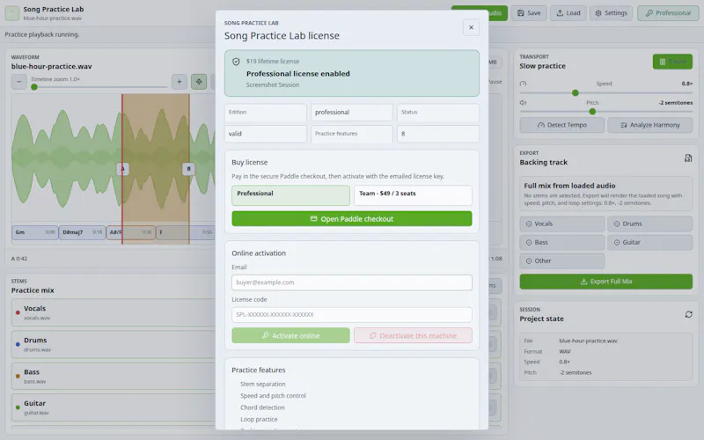Click the 'blue-hour-practice.wav' File value in Project state
This screenshot has height=440, width=704.
tap(588, 341)
